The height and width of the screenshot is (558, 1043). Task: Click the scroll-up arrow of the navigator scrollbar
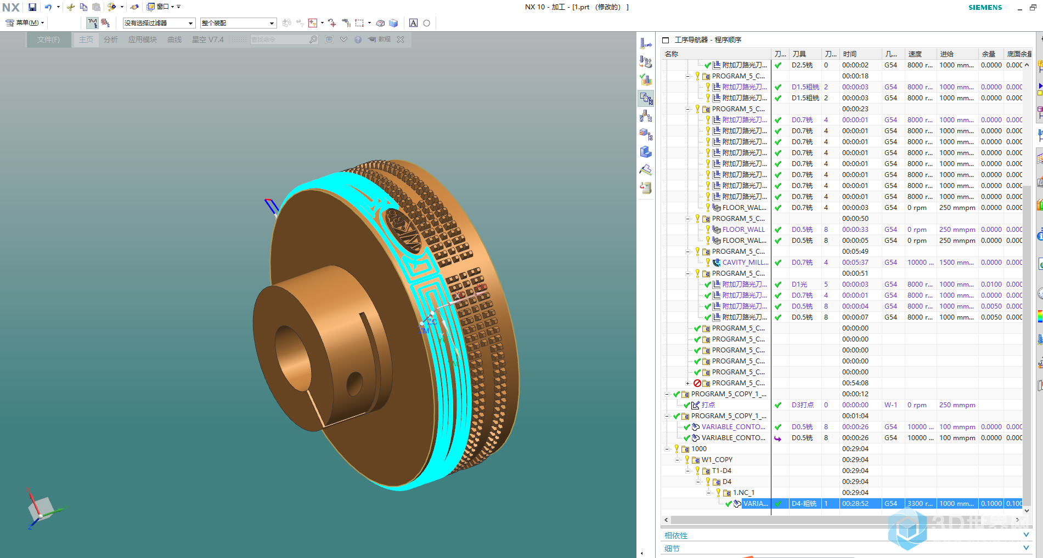click(1027, 65)
